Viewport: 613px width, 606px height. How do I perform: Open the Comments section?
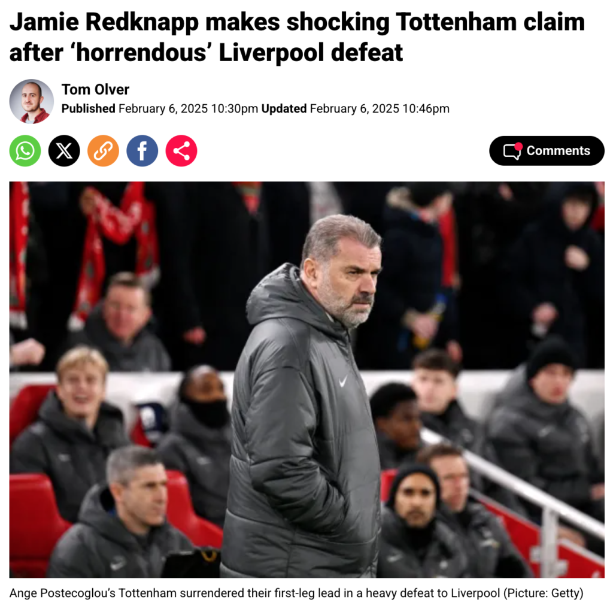[547, 151]
